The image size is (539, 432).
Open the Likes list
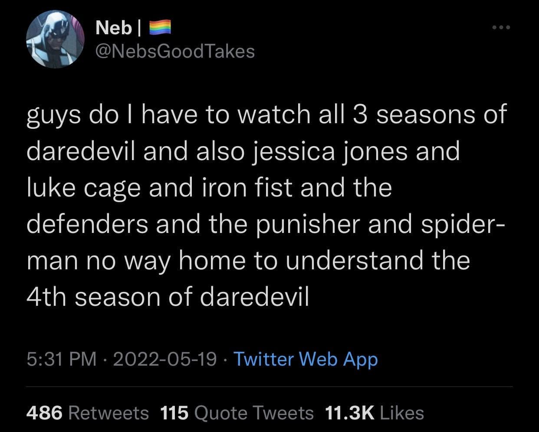pos(401,412)
